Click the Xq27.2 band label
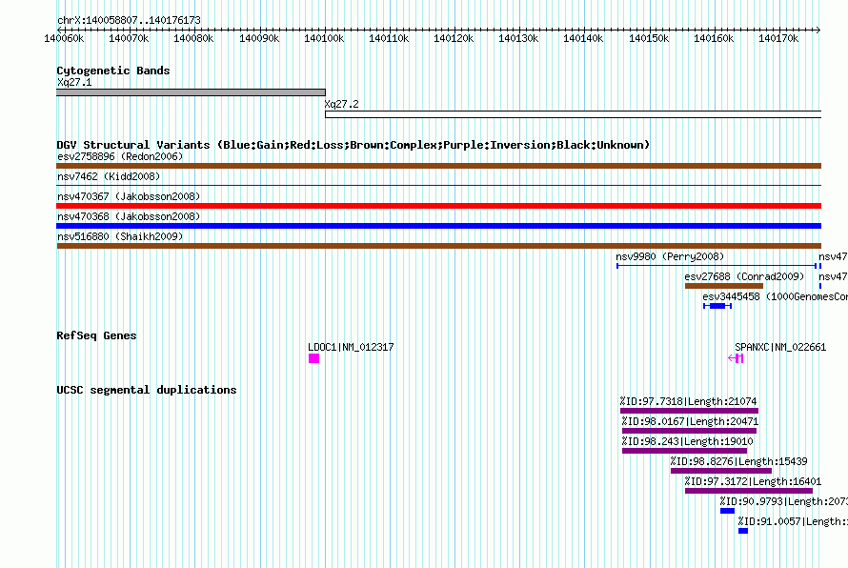This screenshot has width=848, height=568. coord(341,104)
